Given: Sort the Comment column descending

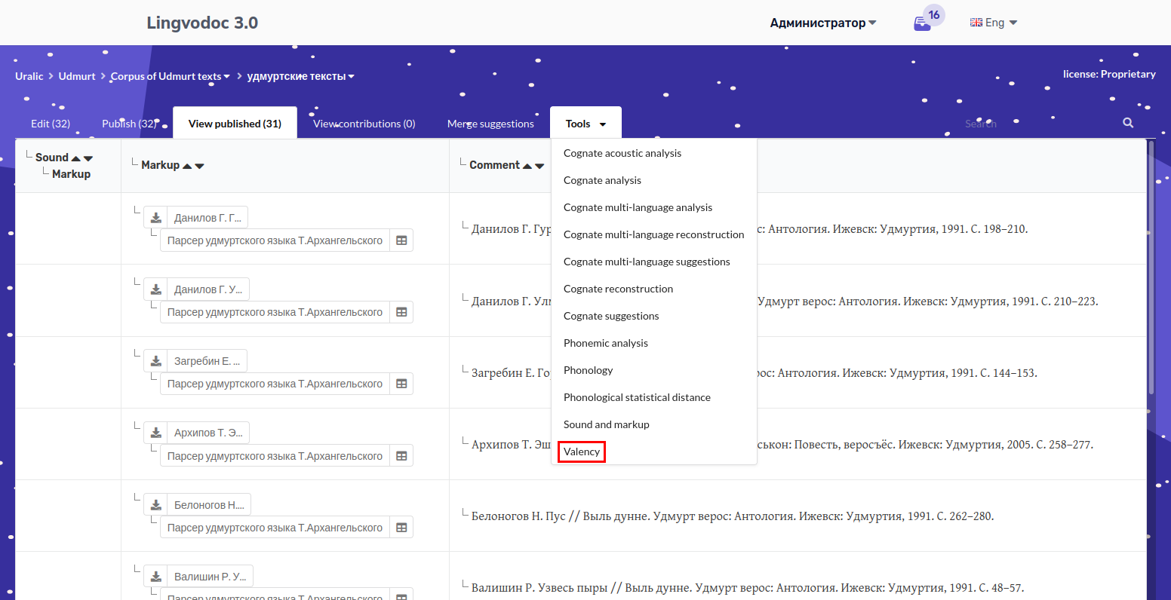Looking at the screenshot, I should point(539,166).
